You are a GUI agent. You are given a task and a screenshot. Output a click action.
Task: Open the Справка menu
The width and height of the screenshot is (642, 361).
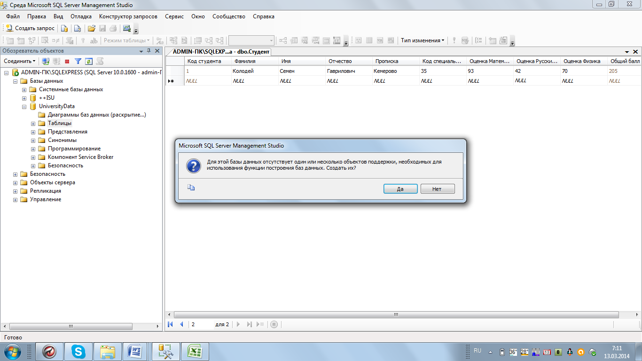(x=264, y=16)
